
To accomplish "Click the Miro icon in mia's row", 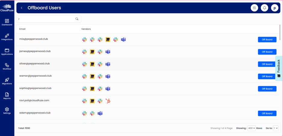I will 108,40.
